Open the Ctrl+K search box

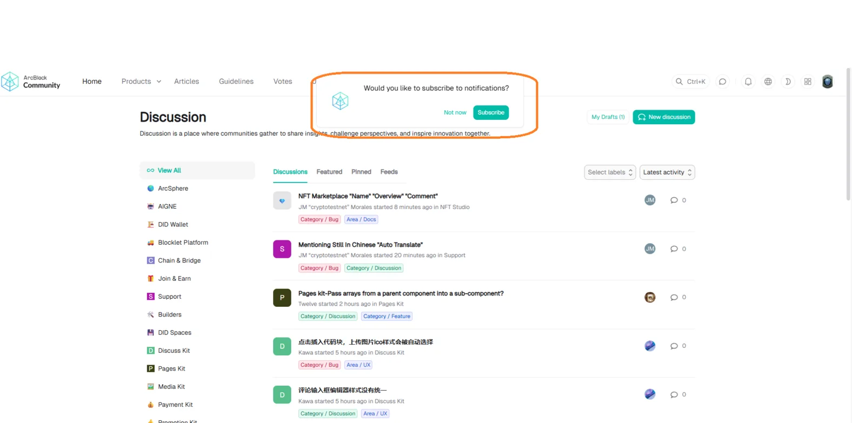tap(690, 82)
